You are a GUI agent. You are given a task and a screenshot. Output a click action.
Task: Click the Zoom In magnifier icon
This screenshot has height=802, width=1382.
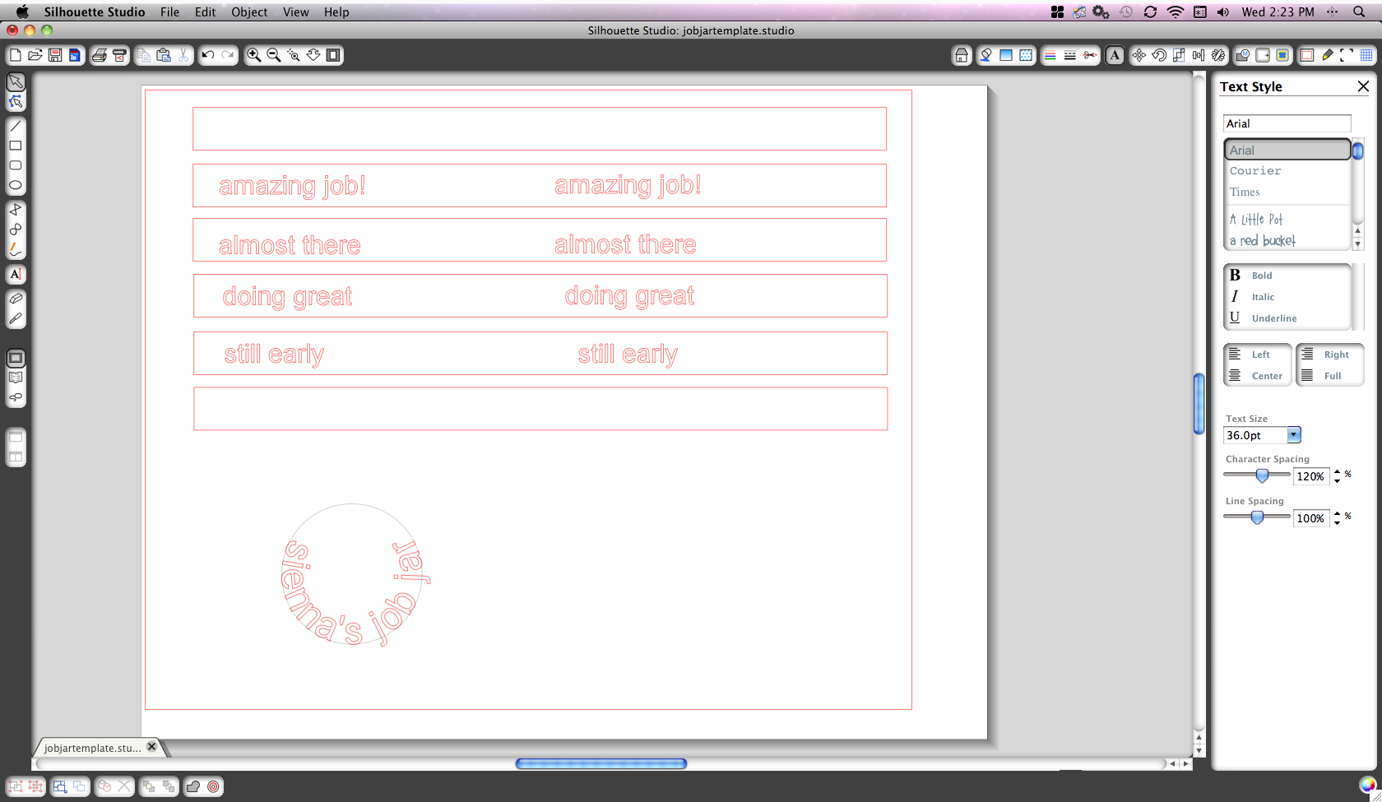[254, 55]
